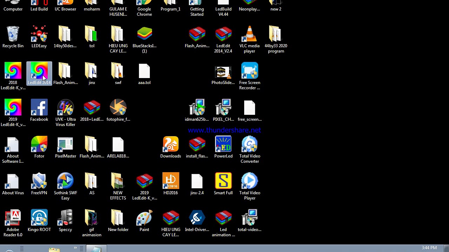This screenshot has height=252, width=449.
Task: Open BlueStacksI... (1) installer
Action: coord(145,39)
